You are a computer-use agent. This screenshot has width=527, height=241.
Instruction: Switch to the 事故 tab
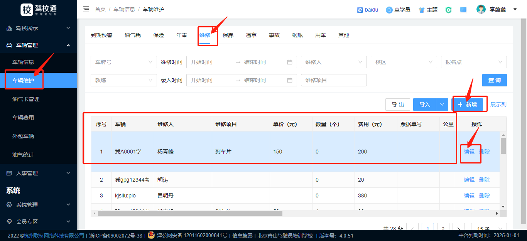tap(274, 35)
